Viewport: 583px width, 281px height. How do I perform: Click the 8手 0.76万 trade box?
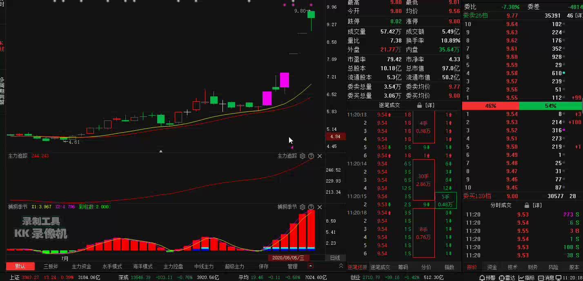tap(423, 233)
